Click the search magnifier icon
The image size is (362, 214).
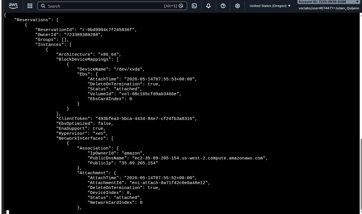coord(43,6)
